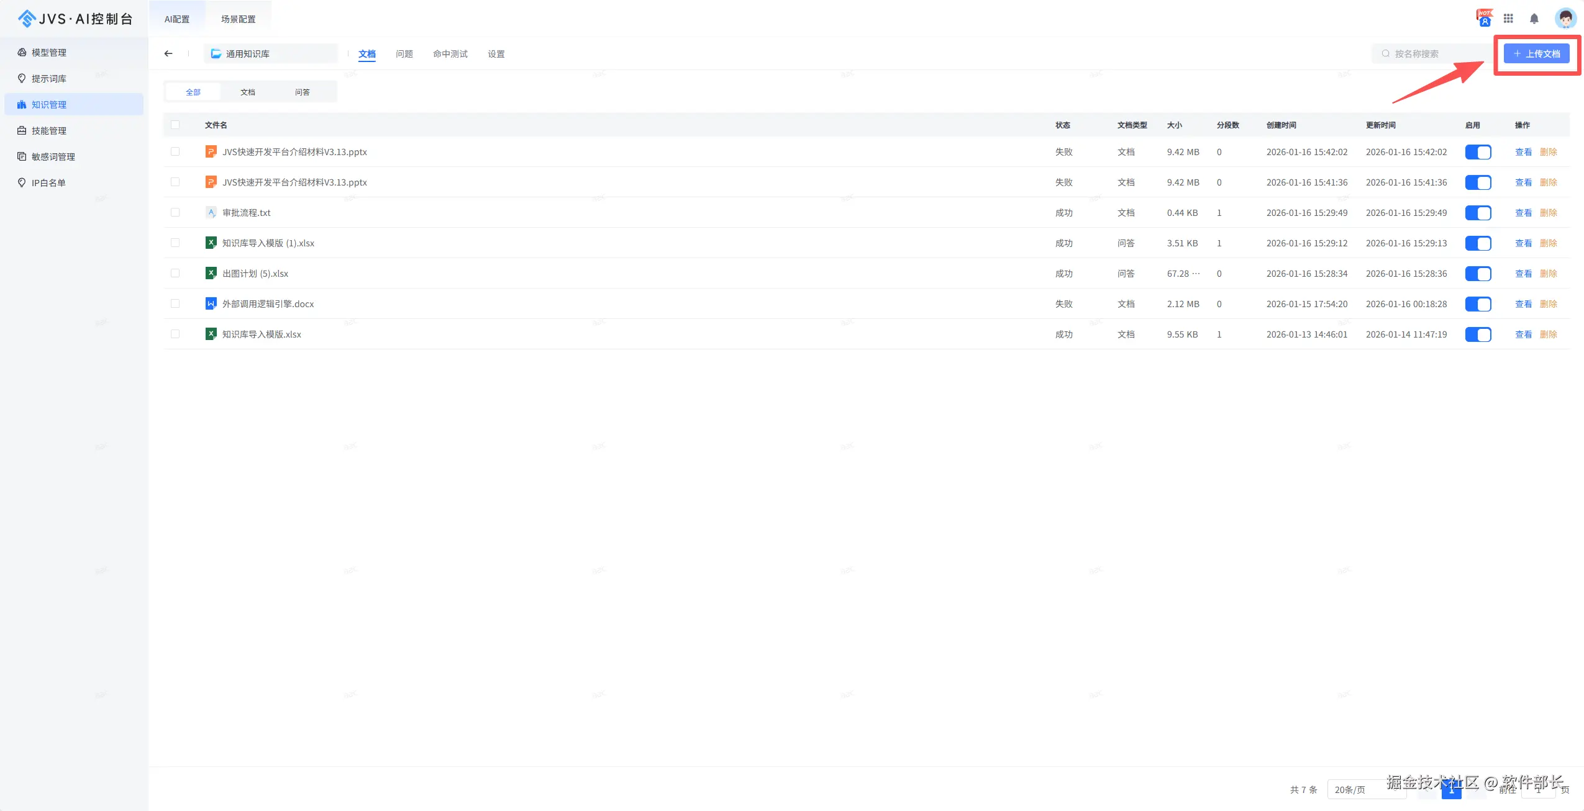Open 敏感词管理 in the sidebar

coord(53,157)
